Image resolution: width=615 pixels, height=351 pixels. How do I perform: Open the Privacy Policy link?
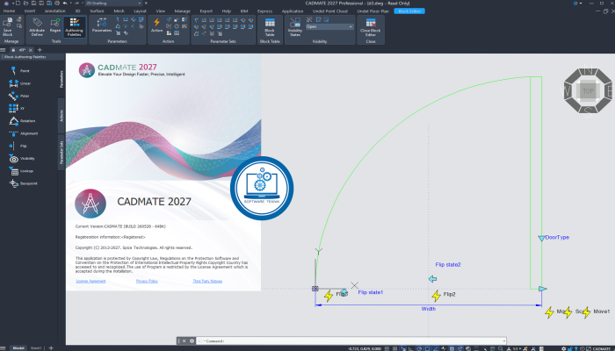click(x=147, y=282)
